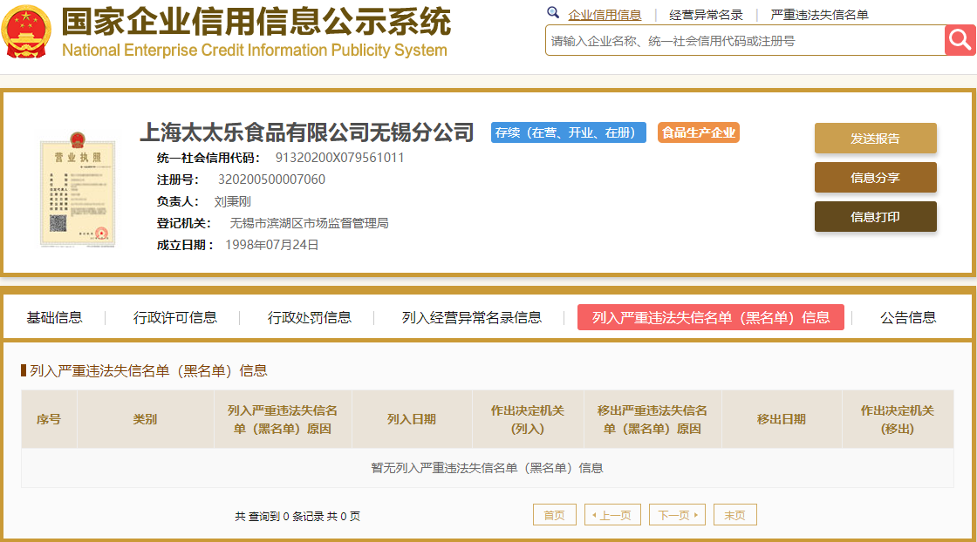Click the 移出严重违法失信名单（黑名单）原因 column header
Screen dimensions: 977x542
[652, 419]
